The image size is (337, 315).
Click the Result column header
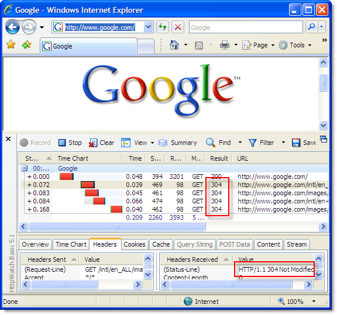tap(219, 158)
